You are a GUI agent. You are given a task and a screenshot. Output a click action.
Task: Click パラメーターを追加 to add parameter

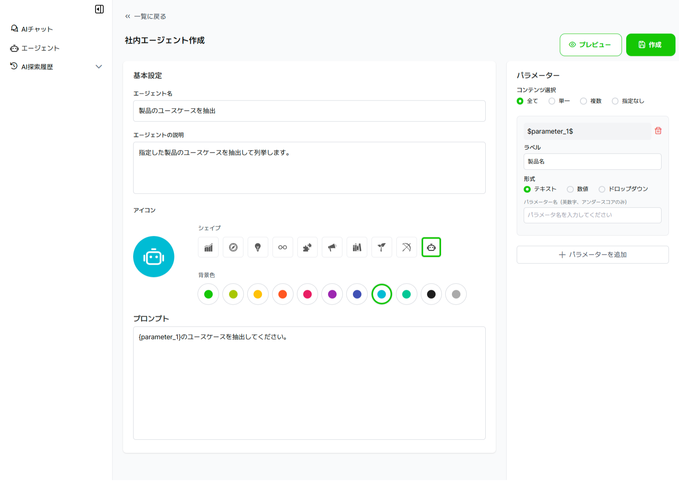click(x=592, y=255)
